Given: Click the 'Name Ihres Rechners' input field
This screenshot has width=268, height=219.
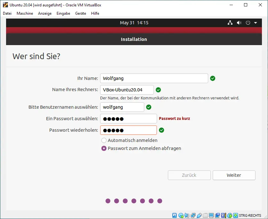Looking at the screenshot, I should click(127, 90).
